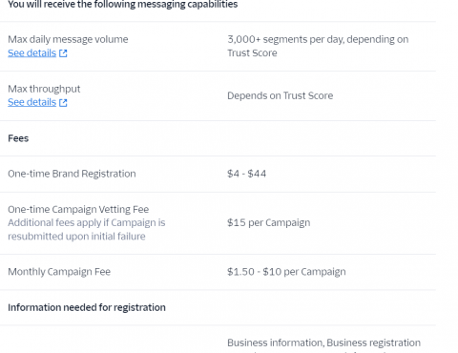Screen dimensions: 458x353
Task: Click the $4 - $44 fee value
Action: (x=247, y=174)
